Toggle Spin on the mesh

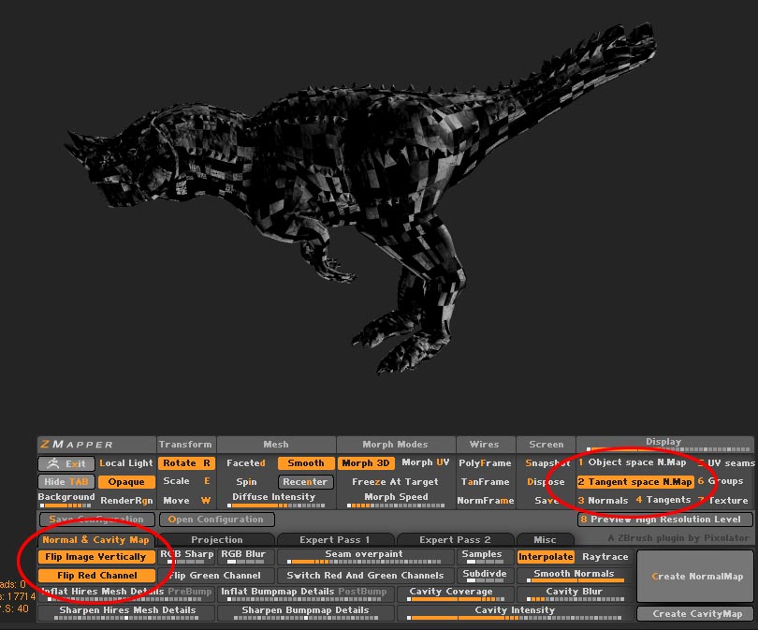(x=246, y=481)
